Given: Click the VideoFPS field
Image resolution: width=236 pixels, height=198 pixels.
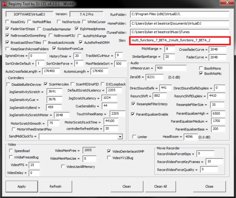Looking at the screenshot, I should pos(34,165).
